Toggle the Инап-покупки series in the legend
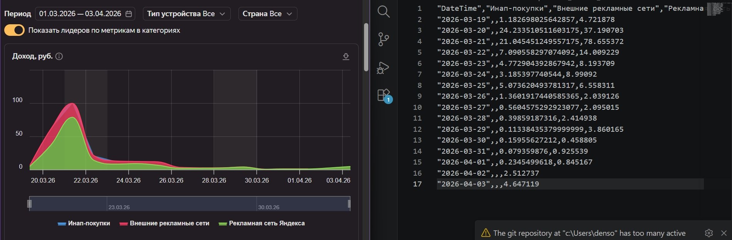The image size is (732, 240). (84, 223)
